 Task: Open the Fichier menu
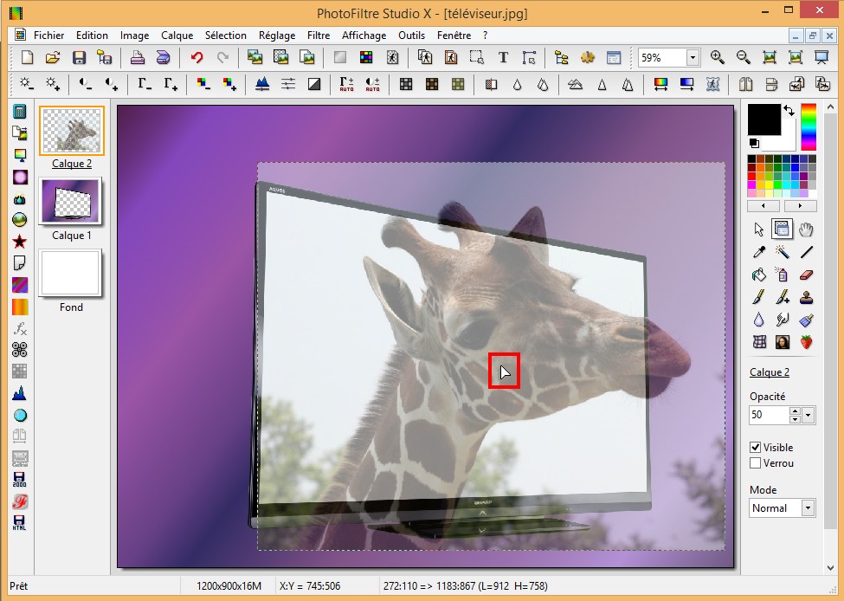click(x=49, y=36)
